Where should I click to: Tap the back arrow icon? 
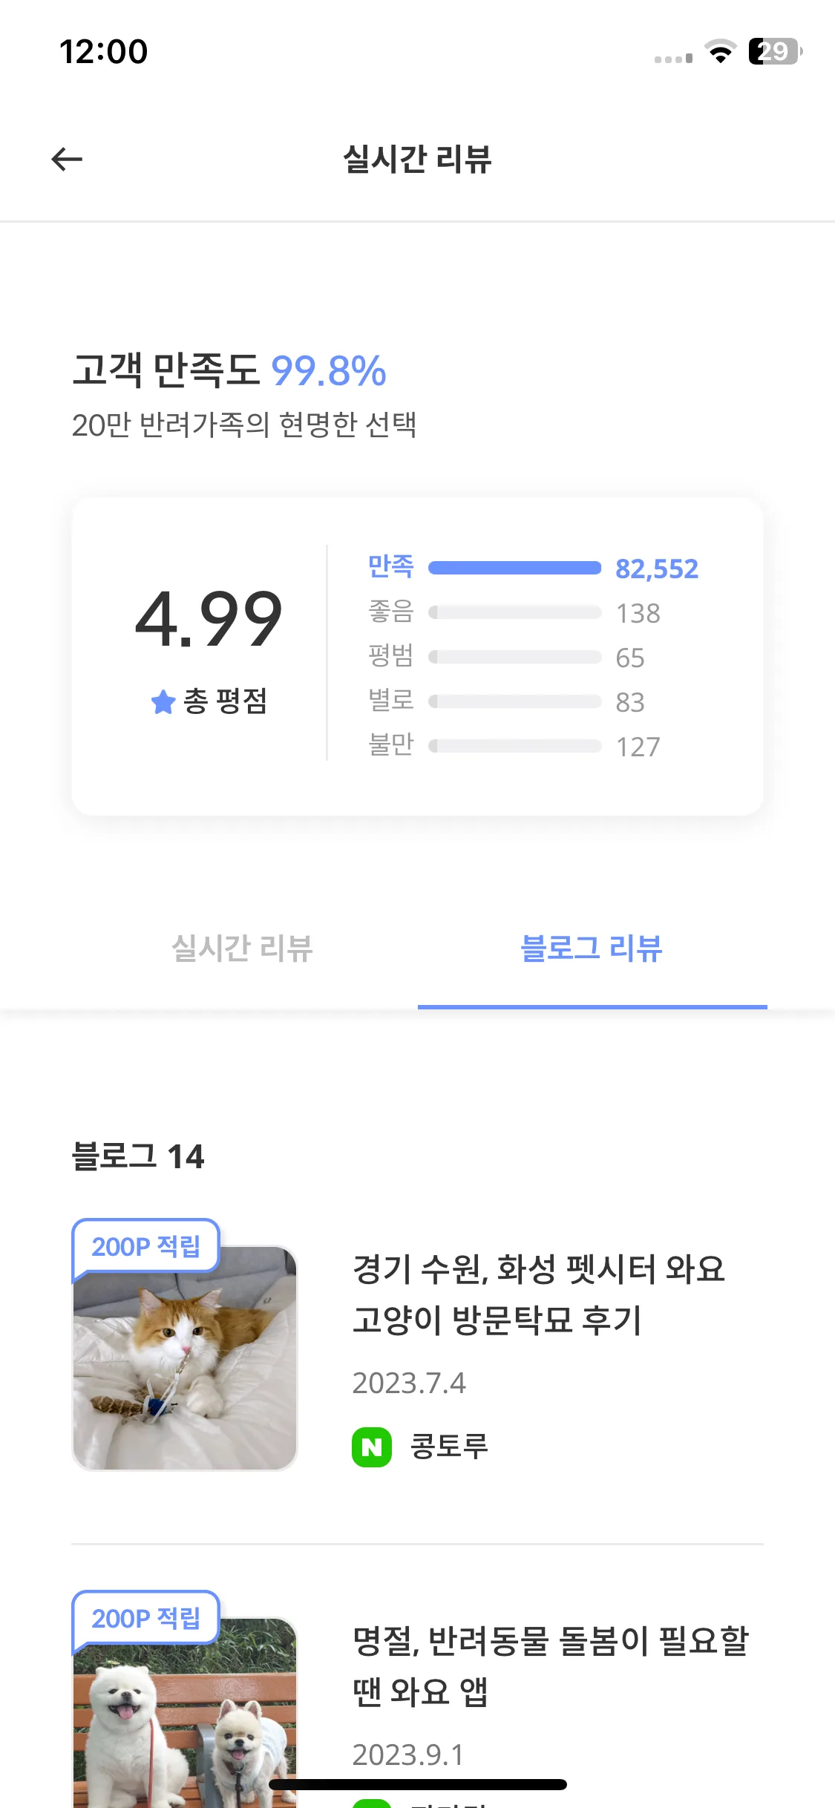point(67,159)
